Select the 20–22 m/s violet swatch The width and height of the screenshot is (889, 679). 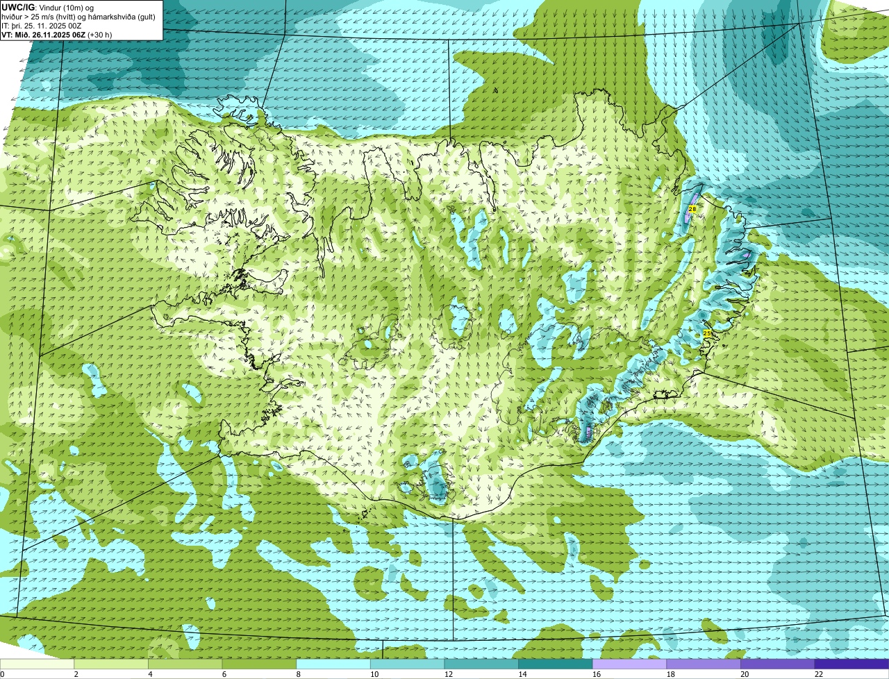tap(778, 664)
